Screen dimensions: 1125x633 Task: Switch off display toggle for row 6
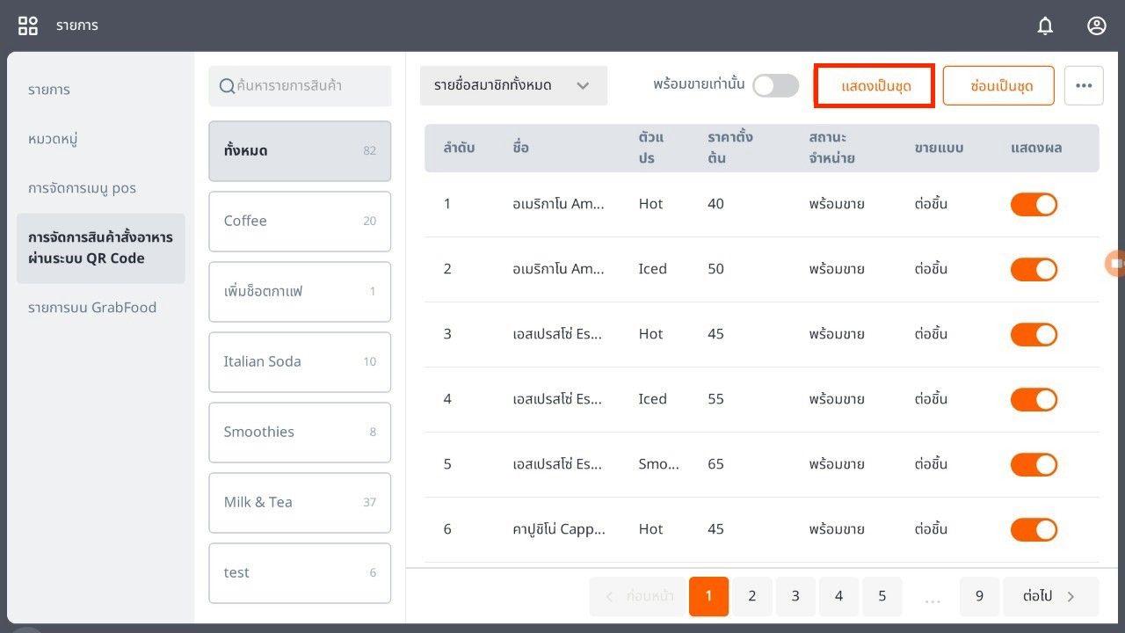click(1034, 529)
